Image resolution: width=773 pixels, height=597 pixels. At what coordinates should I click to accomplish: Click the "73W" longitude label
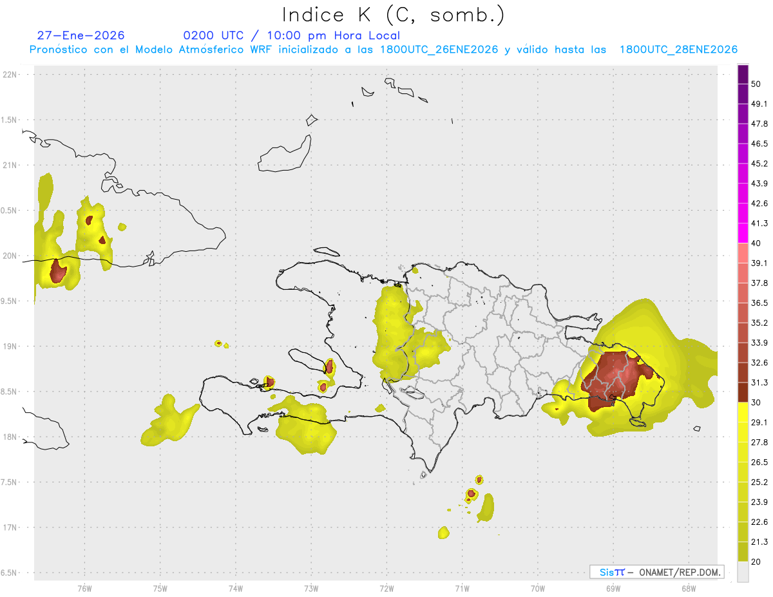point(311,588)
